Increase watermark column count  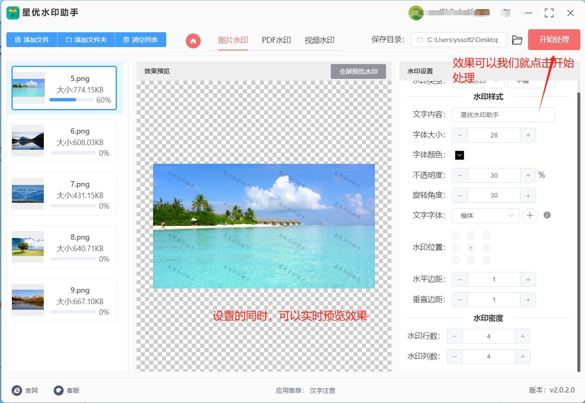click(523, 357)
